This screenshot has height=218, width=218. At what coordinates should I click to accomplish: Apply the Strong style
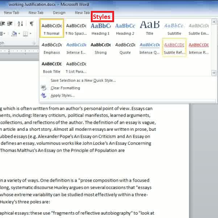pos(101,48)
